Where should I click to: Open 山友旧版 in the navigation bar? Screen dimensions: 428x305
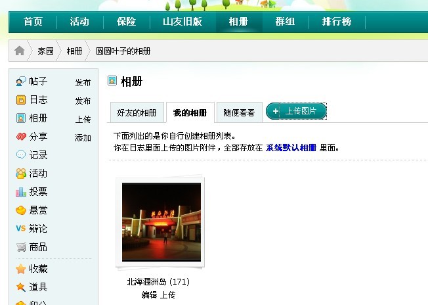click(182, 22)
